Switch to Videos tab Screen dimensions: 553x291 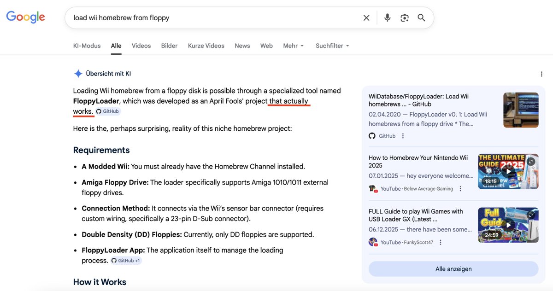click(x=141, y=46)
